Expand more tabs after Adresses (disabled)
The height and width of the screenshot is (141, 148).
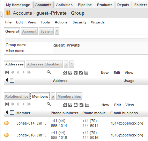pos(66,64)
